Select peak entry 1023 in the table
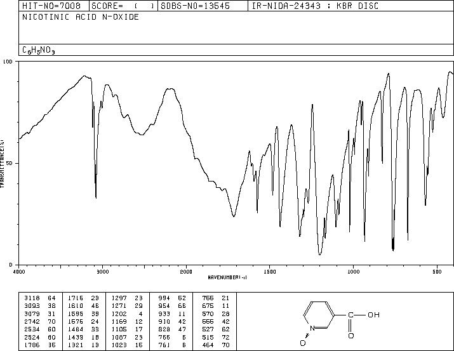The height and width of the screenshot is (351, 454). click(119, 345)
